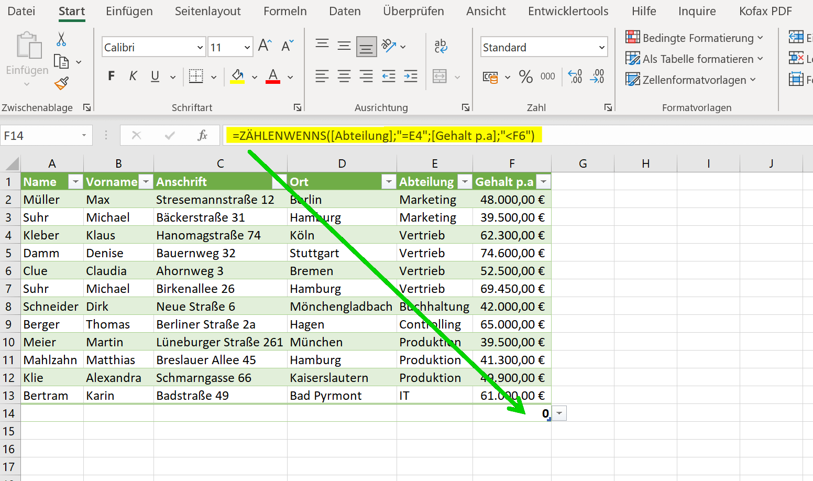The width and height of the screenshot is (813, 481).
Task: Open Schriftart dialog launcher
Action: [x=298, y=107]
